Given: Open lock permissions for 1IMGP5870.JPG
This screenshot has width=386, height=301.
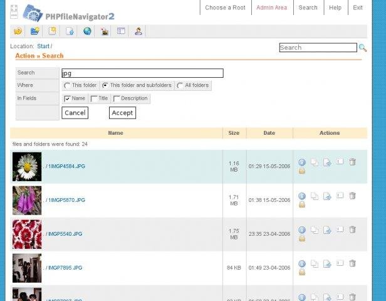Looking at the screenshot, I should click(302, 204).
